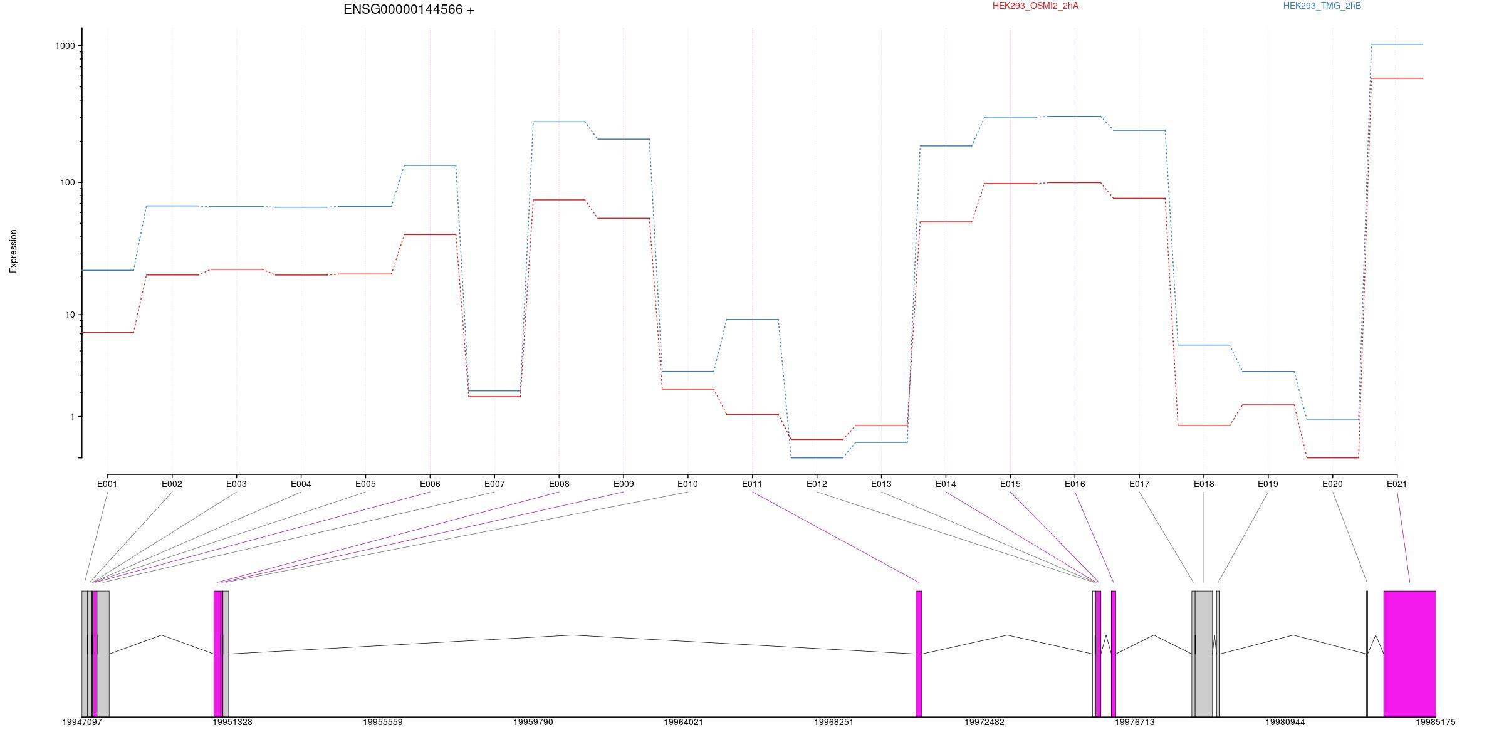Click the 1000 y-axis tick label
Viewport: 1504px width, 752px height.
point(65,46)
